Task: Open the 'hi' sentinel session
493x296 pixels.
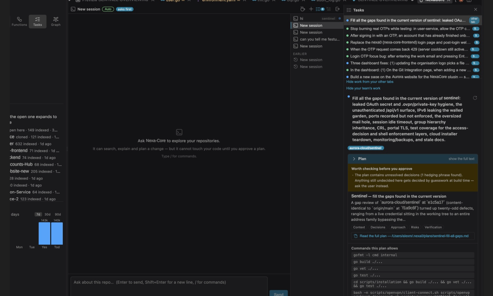Action: pyautogui.click(x=317, y=18)
